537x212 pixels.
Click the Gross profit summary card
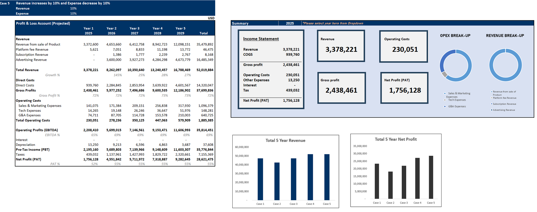point(341,88)
